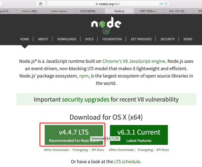202x167 pixels.
Task: Open the LTS schedule link
Action: [x=127, y=162]
